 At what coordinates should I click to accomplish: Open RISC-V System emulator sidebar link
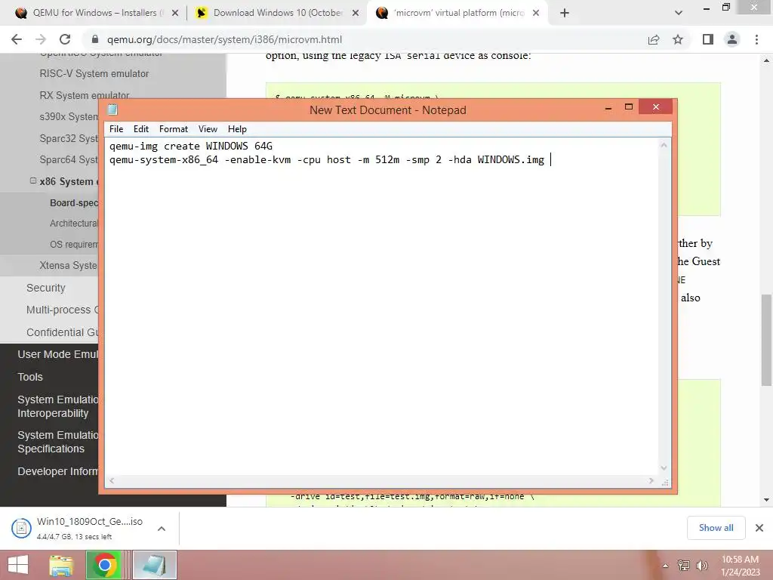click(94, 73)
